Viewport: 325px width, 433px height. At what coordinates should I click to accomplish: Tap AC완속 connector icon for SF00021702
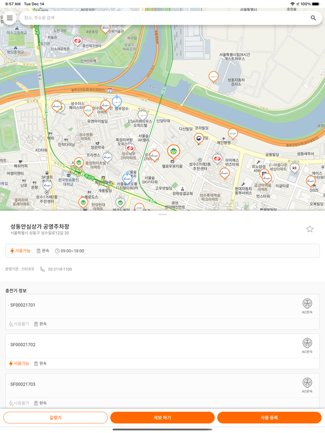pos(307,346)
